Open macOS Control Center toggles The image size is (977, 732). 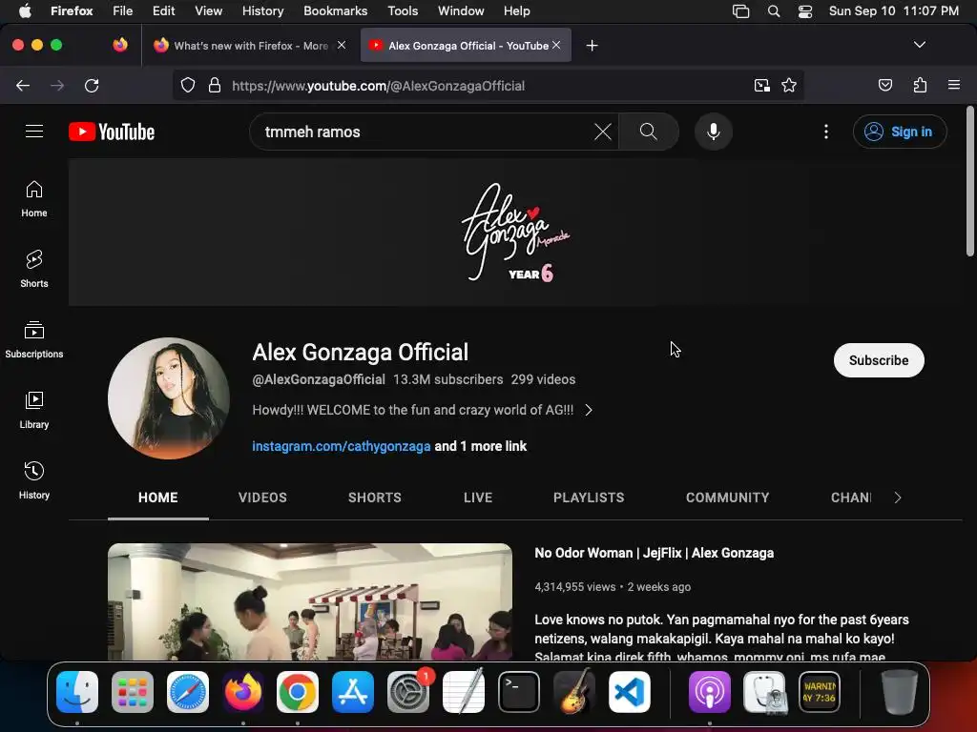805,11
